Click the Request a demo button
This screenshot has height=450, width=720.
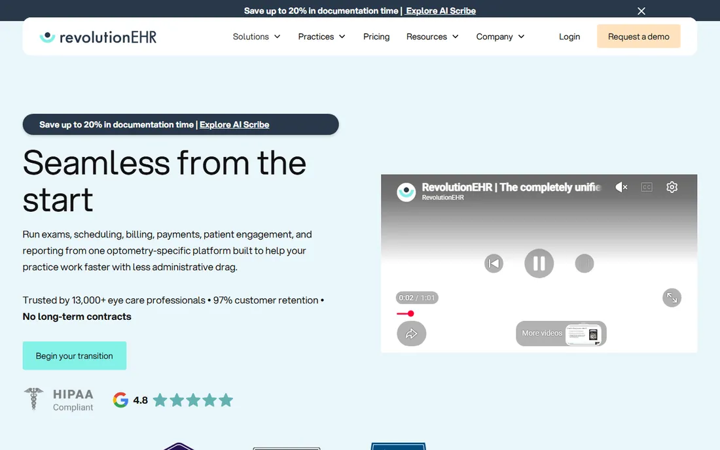coord(638,36)
